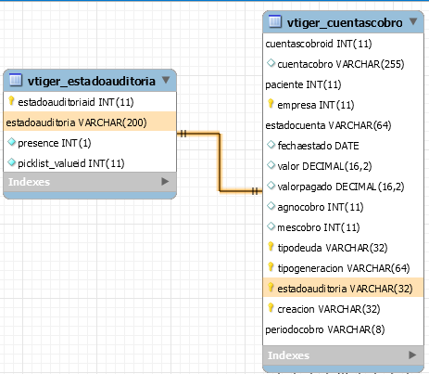
Task: Click the vtiger_estadoauditoria table icon
Action: tap(16, 80)
